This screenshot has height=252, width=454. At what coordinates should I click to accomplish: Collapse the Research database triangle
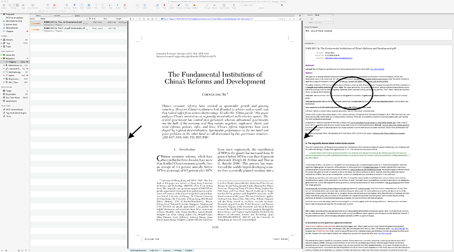1,59
